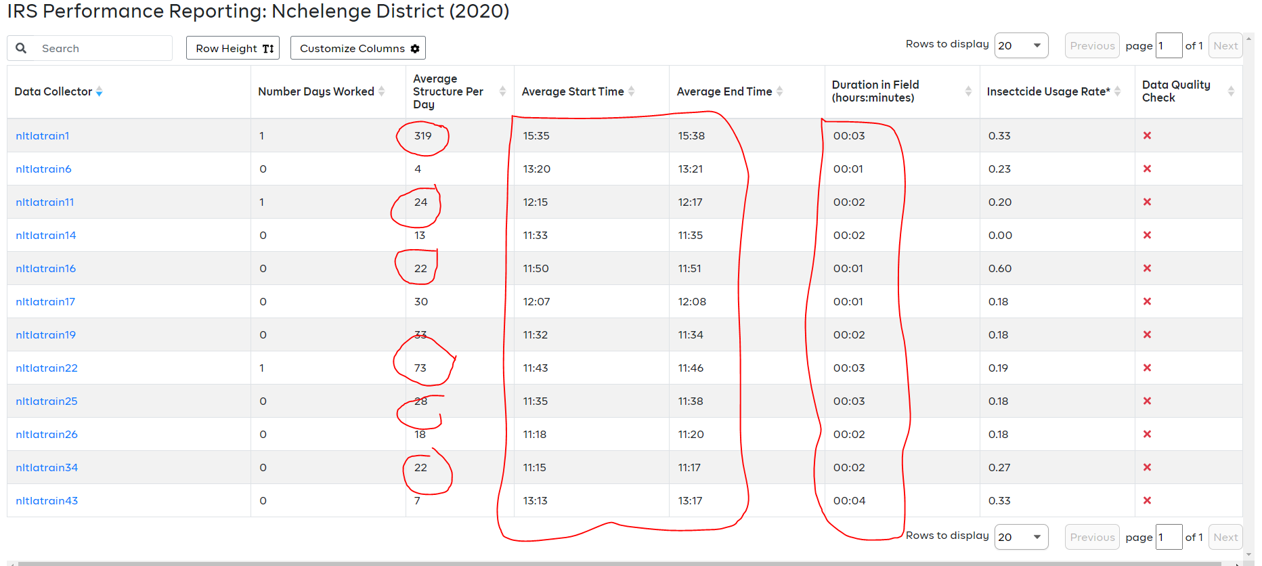Click red X for nltlatrain6 row
The image size is (1262, 566).
[x=1147, y=169]
